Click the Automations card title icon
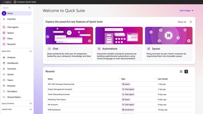The image size is (203, 114). pyautogui.click(x=99, y=49)
